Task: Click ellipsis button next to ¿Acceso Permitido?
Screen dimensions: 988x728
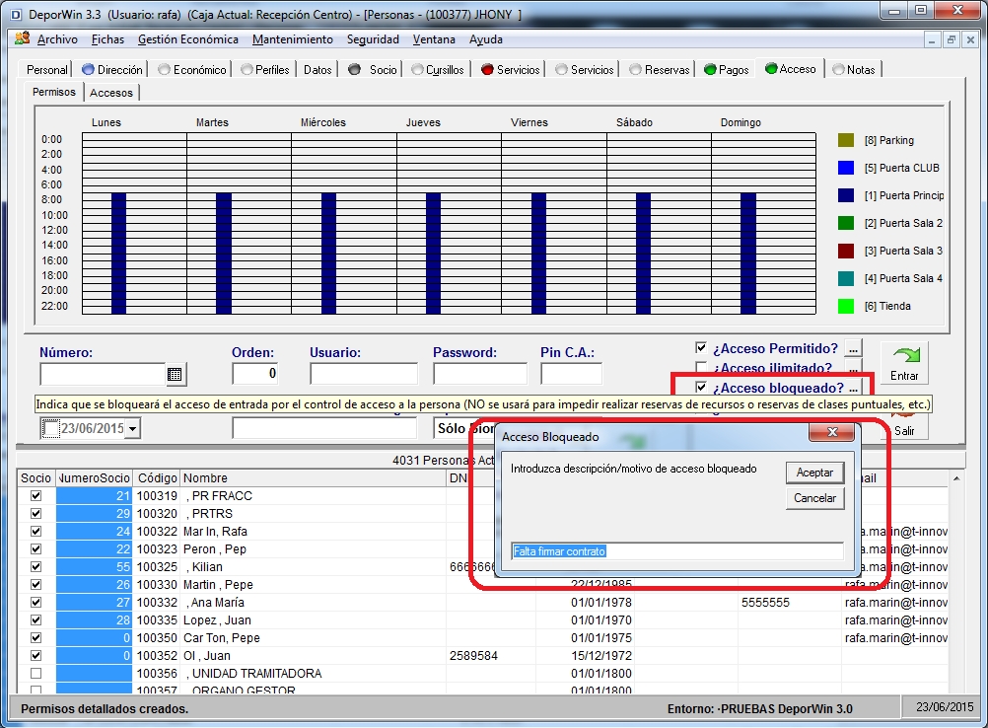Action: point(853,348)
